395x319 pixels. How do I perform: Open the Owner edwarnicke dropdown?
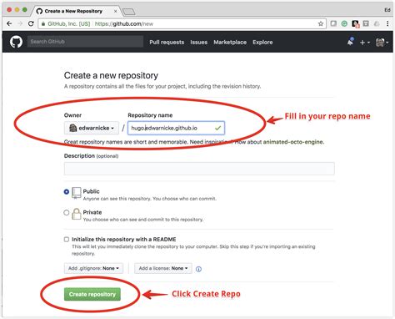point(92,128)
